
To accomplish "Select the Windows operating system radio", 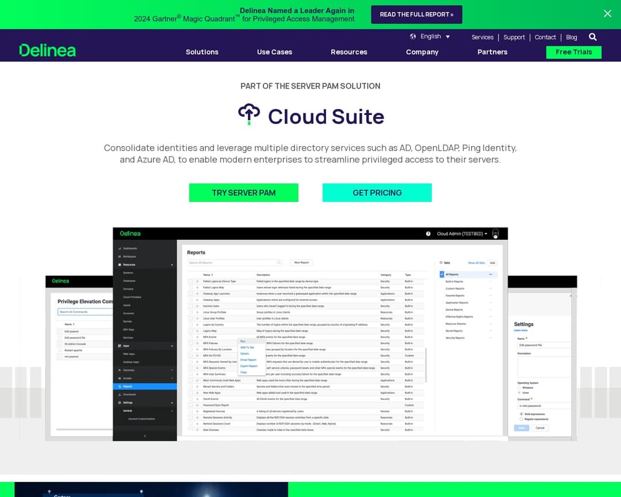I will [519, 388].
